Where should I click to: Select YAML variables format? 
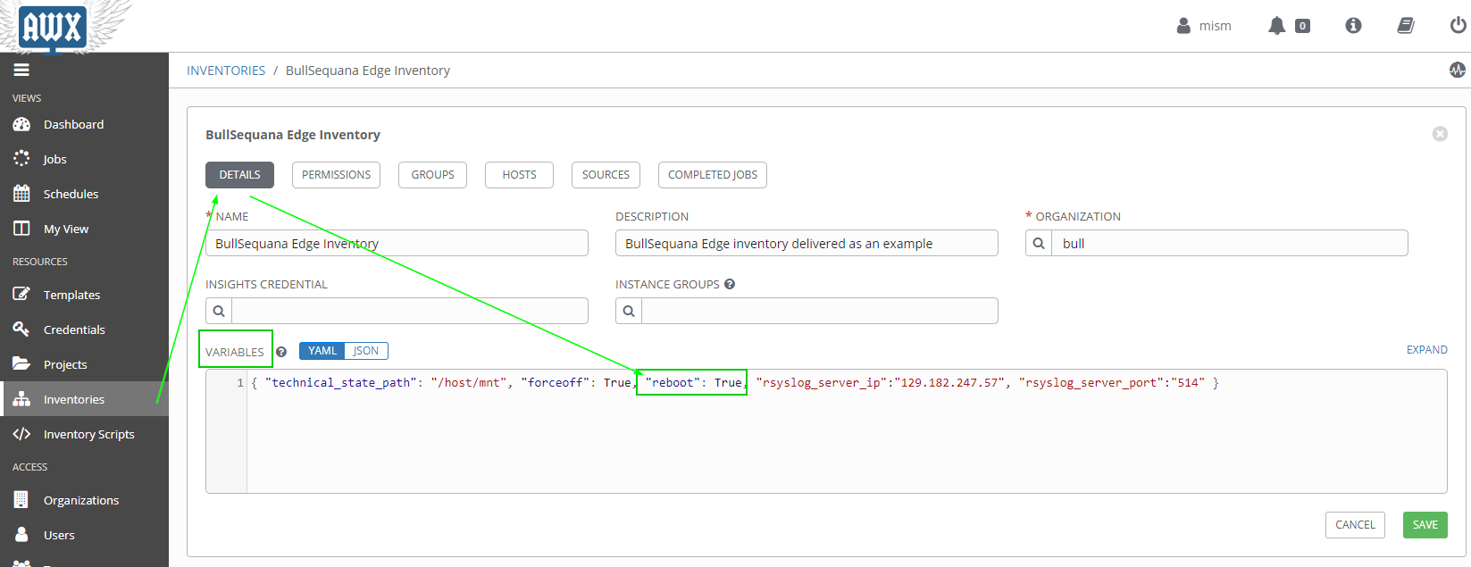[322, 351]
